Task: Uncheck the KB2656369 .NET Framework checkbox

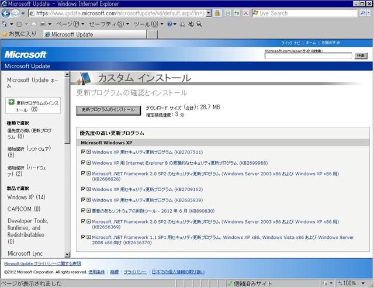Action: coord(83,221)
